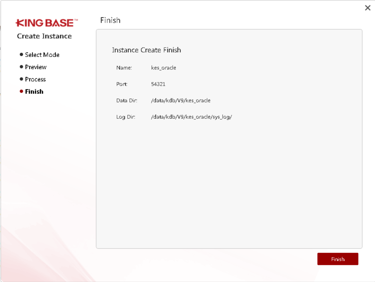Image resolution: width=375 pixels, height=282 pixels.
Task: Click the Log Dir: label
Action: [126, 117]
